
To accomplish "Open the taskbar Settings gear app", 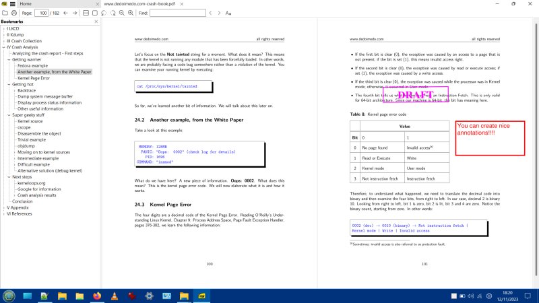I will coord(149,296).
